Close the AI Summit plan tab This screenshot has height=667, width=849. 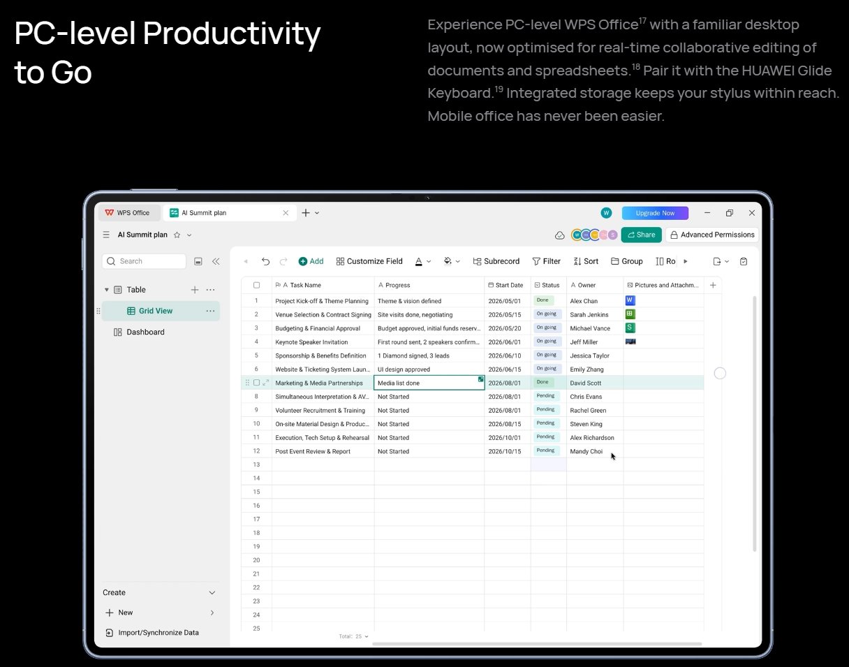(285, 213)
